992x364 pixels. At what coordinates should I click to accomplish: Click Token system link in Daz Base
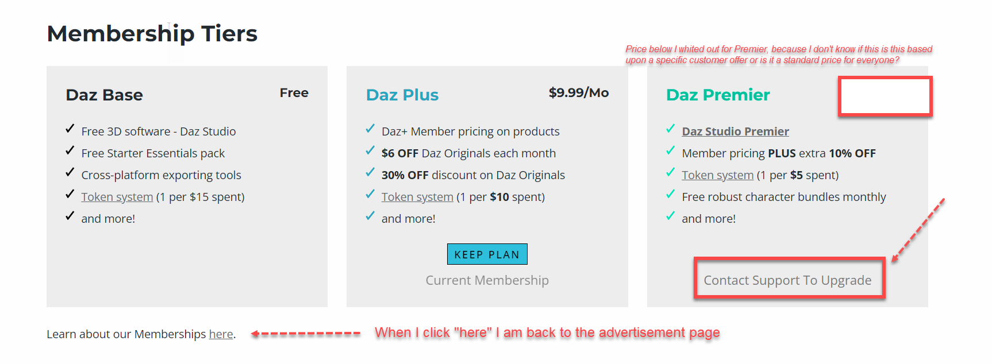point(117,197)
